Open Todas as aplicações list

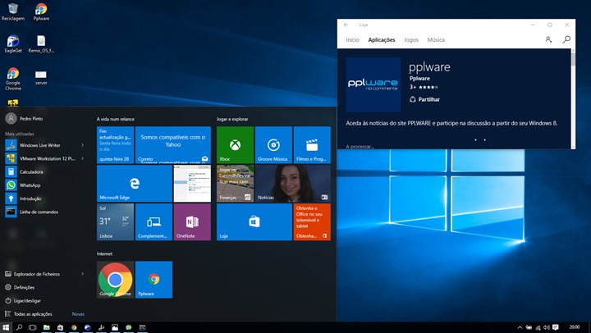(x=33, y=314)
